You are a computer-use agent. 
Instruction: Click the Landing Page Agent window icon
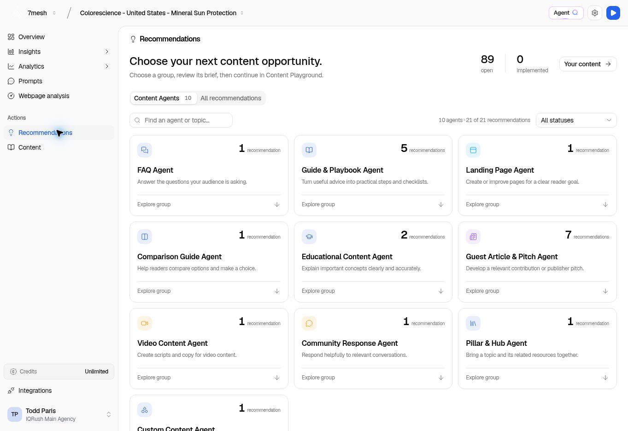(473, 150)
